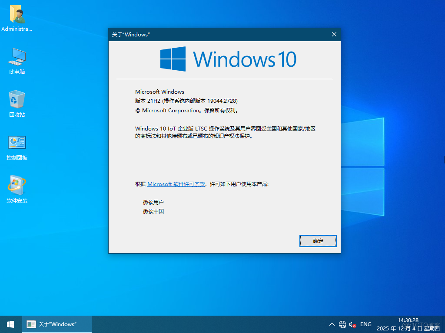Unmute the speaker in the system tray
445x333 pixels.
[353, 324]
